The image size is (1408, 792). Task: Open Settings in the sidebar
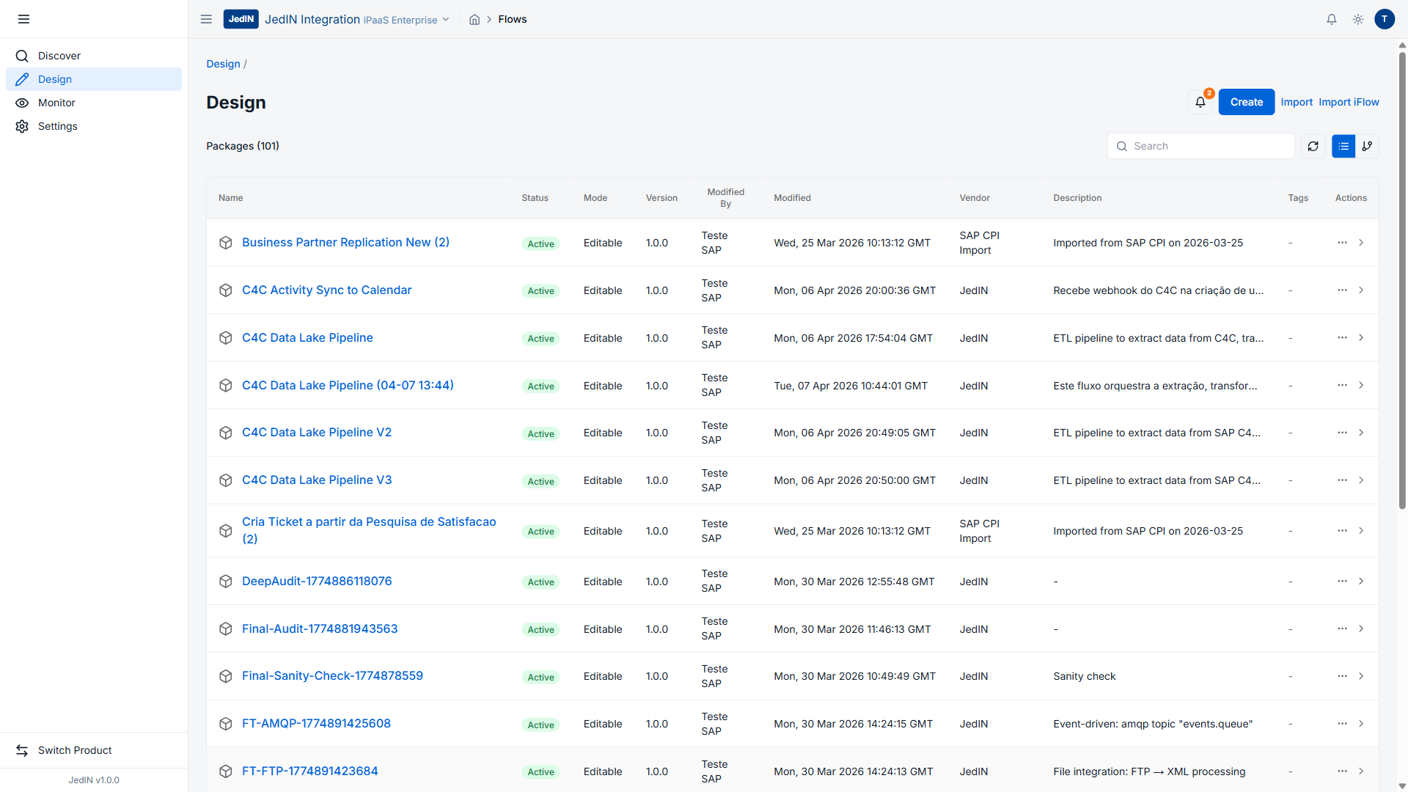(57, 126)
